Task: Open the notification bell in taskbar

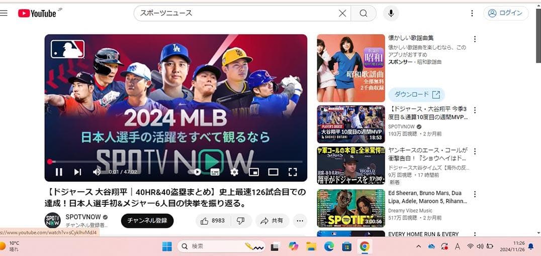Action: [530, 246]
